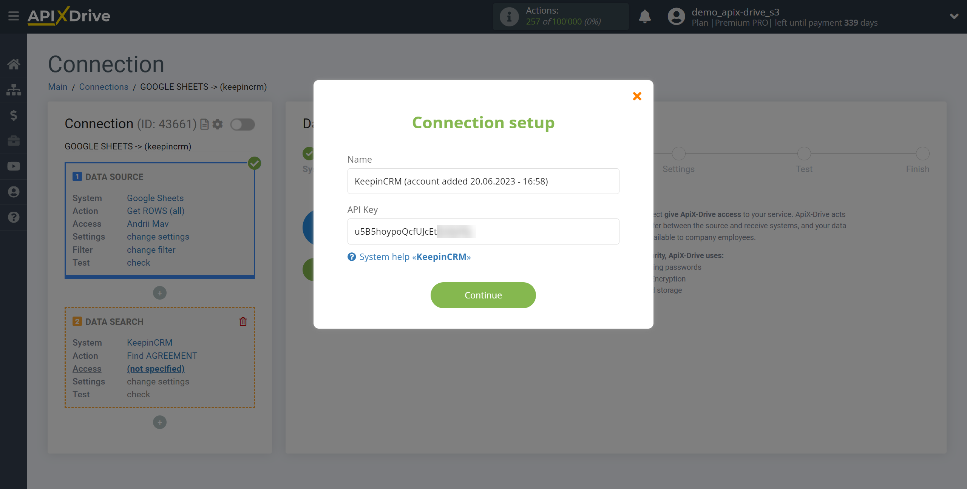This screenshot has width=967, height=489.
Task: Open Data Source change settings link
Action: [158, 237]
